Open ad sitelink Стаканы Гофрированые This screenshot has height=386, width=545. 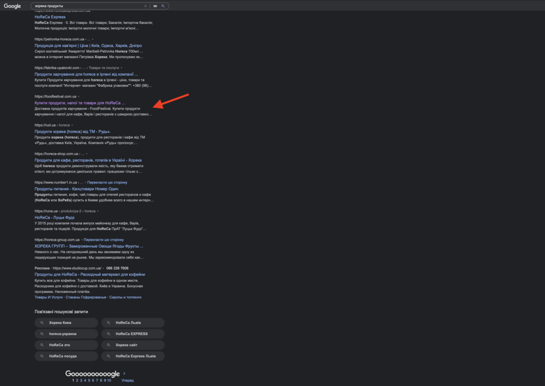[x=86, y=297]
